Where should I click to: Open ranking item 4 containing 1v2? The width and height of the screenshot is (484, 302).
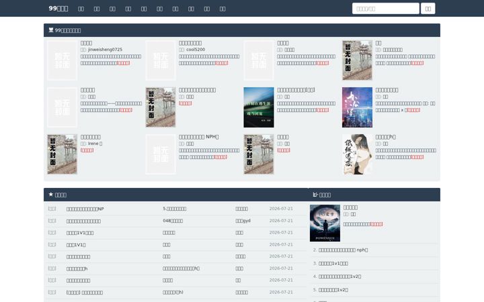click(x=340, y=276)
